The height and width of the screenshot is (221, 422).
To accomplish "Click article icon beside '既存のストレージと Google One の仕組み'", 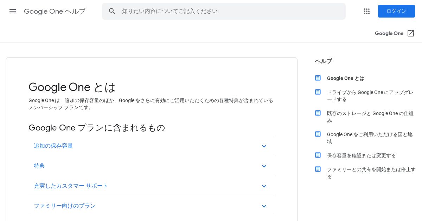I will [318, 113].
